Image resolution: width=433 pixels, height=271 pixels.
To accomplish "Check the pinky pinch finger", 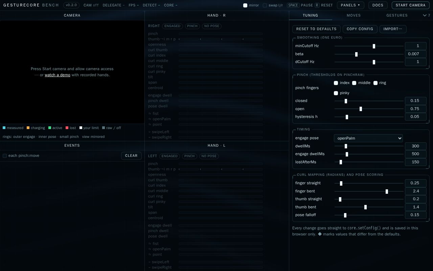I will click(x=336, y=93).
